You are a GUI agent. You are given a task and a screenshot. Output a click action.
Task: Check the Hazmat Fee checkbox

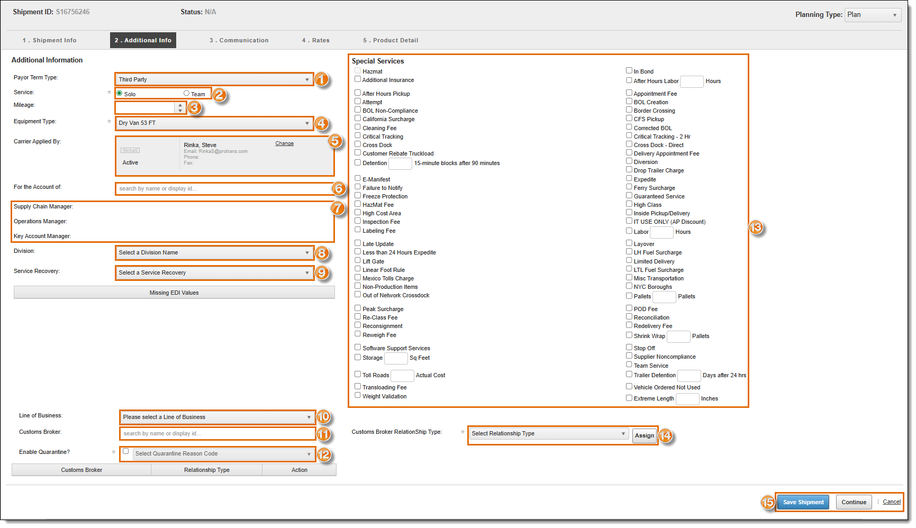tap(358, 204)
